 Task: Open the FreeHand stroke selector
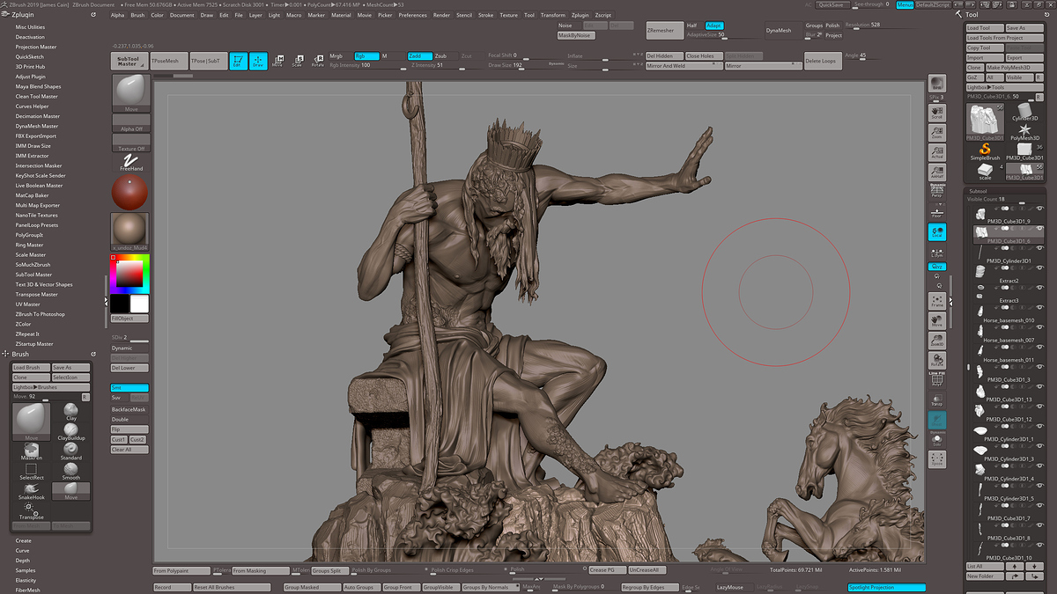point(130,161)
